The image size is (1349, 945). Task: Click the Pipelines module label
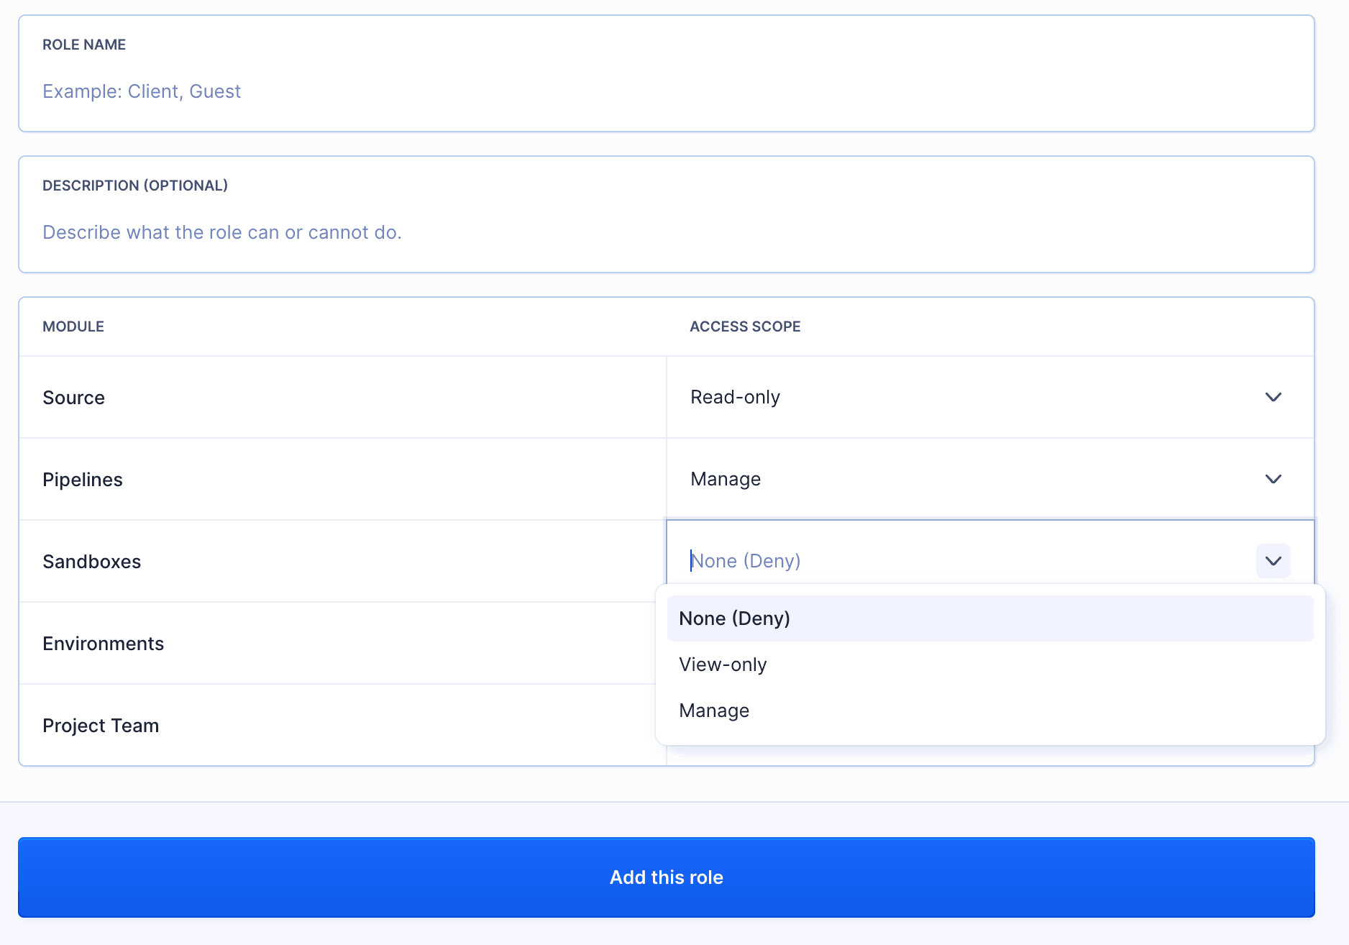click(83, 479)
